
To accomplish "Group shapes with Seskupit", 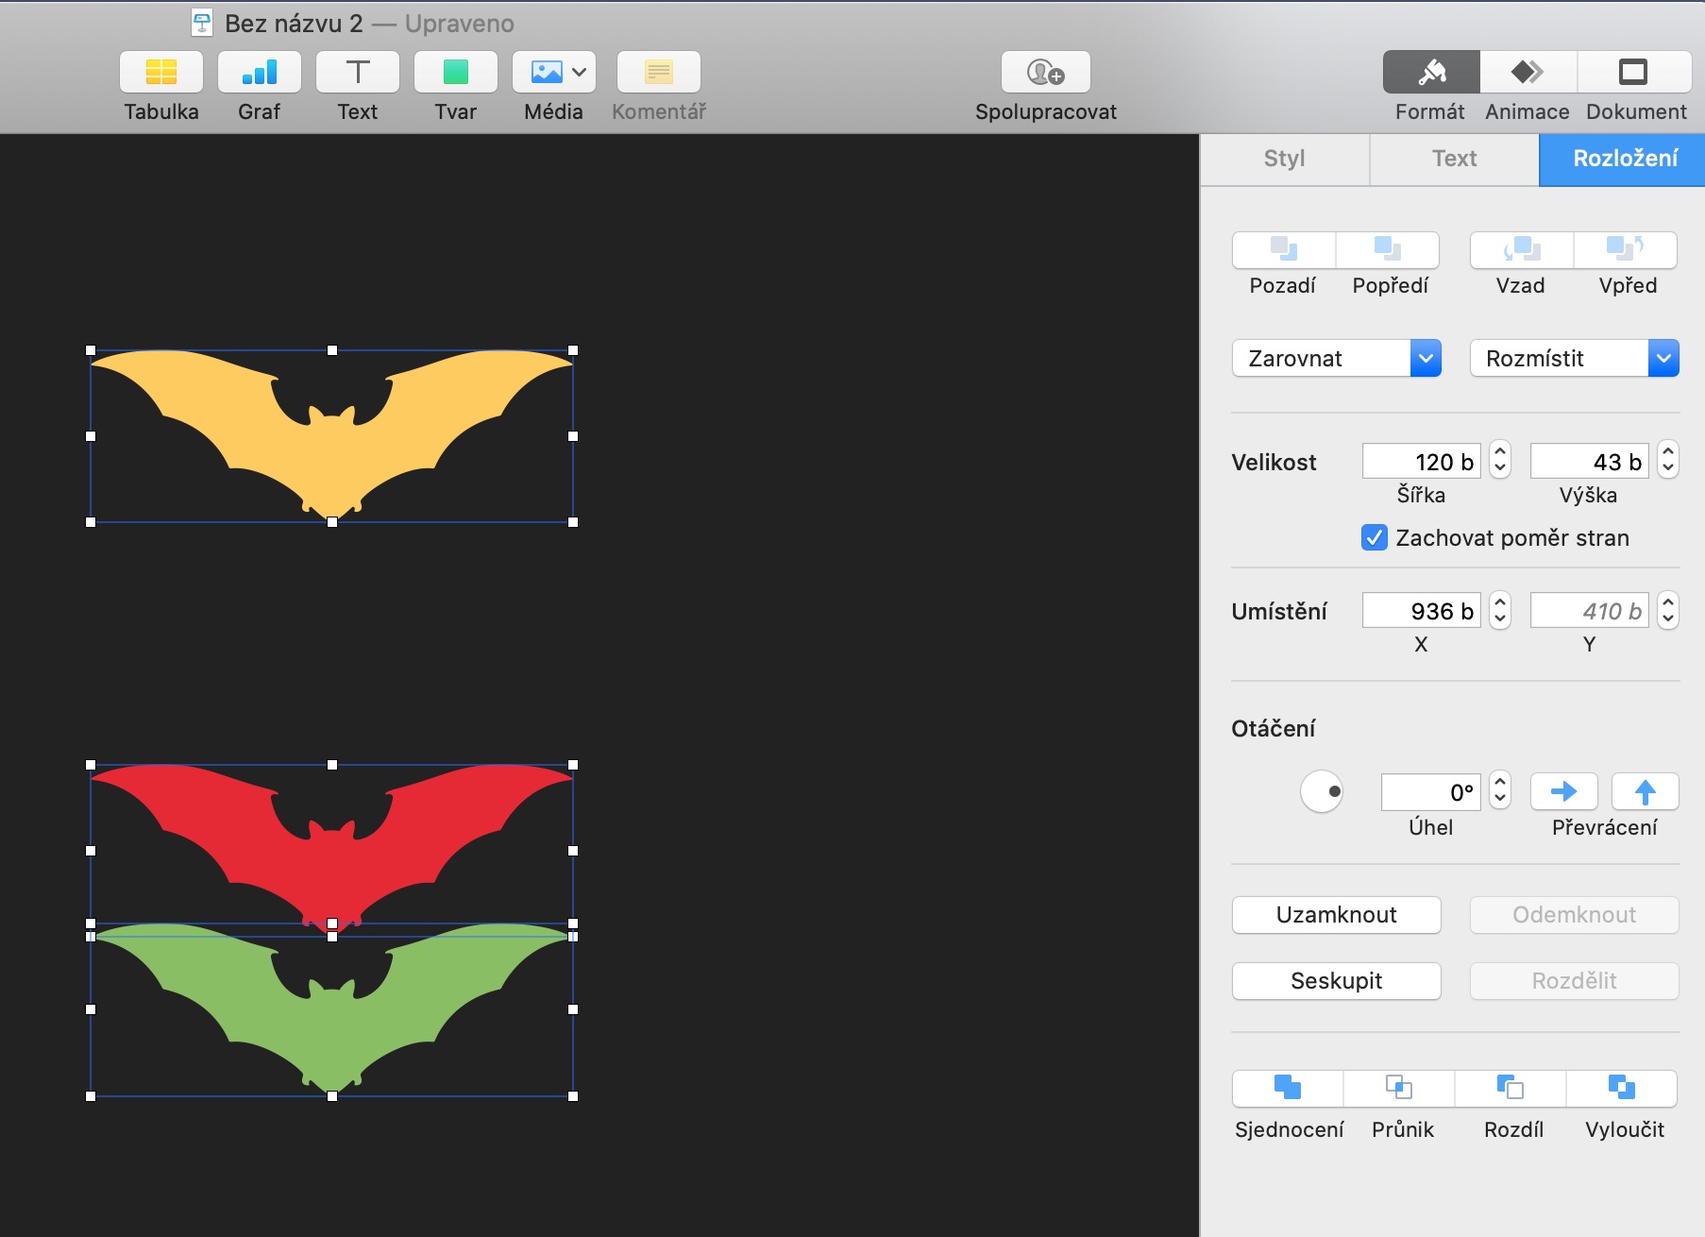I will pyautogui.click(x=1337, y=981).
